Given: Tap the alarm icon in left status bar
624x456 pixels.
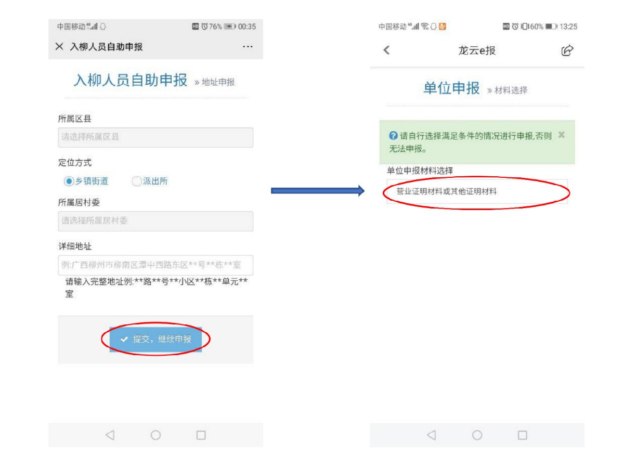Looking at the screenshot, I should pos(204,27).
